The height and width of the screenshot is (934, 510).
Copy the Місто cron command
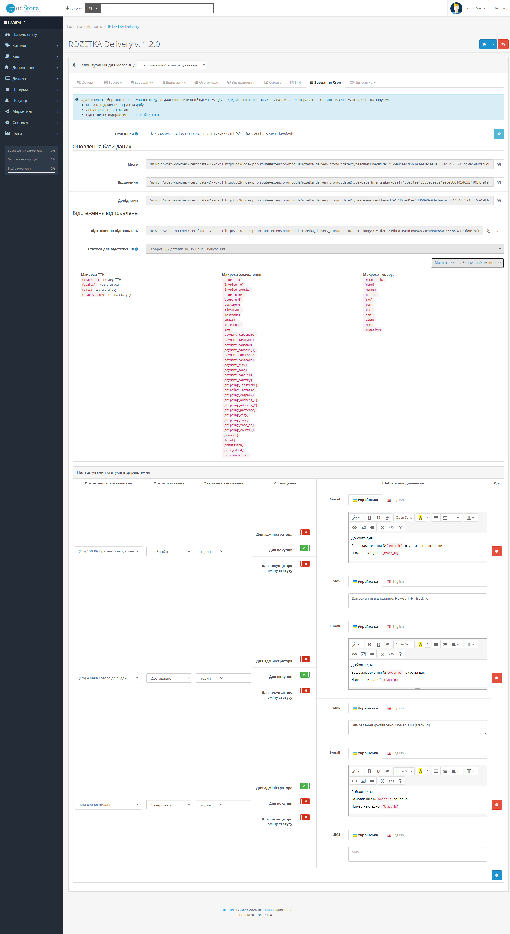tap(499, 164)
